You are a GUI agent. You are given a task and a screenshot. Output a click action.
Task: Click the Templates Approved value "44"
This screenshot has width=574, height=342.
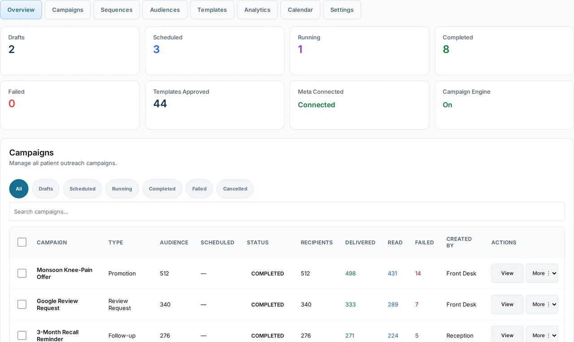coord(160,104)
